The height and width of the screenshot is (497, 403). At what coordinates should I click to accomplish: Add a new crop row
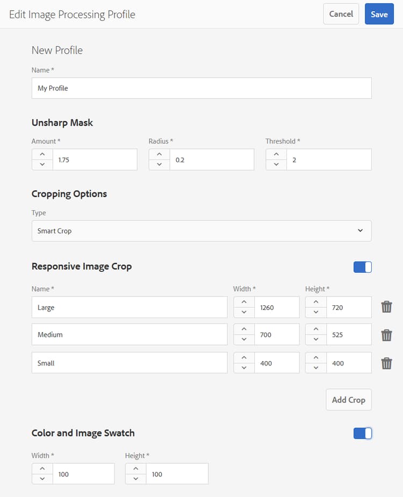point(348,400)
